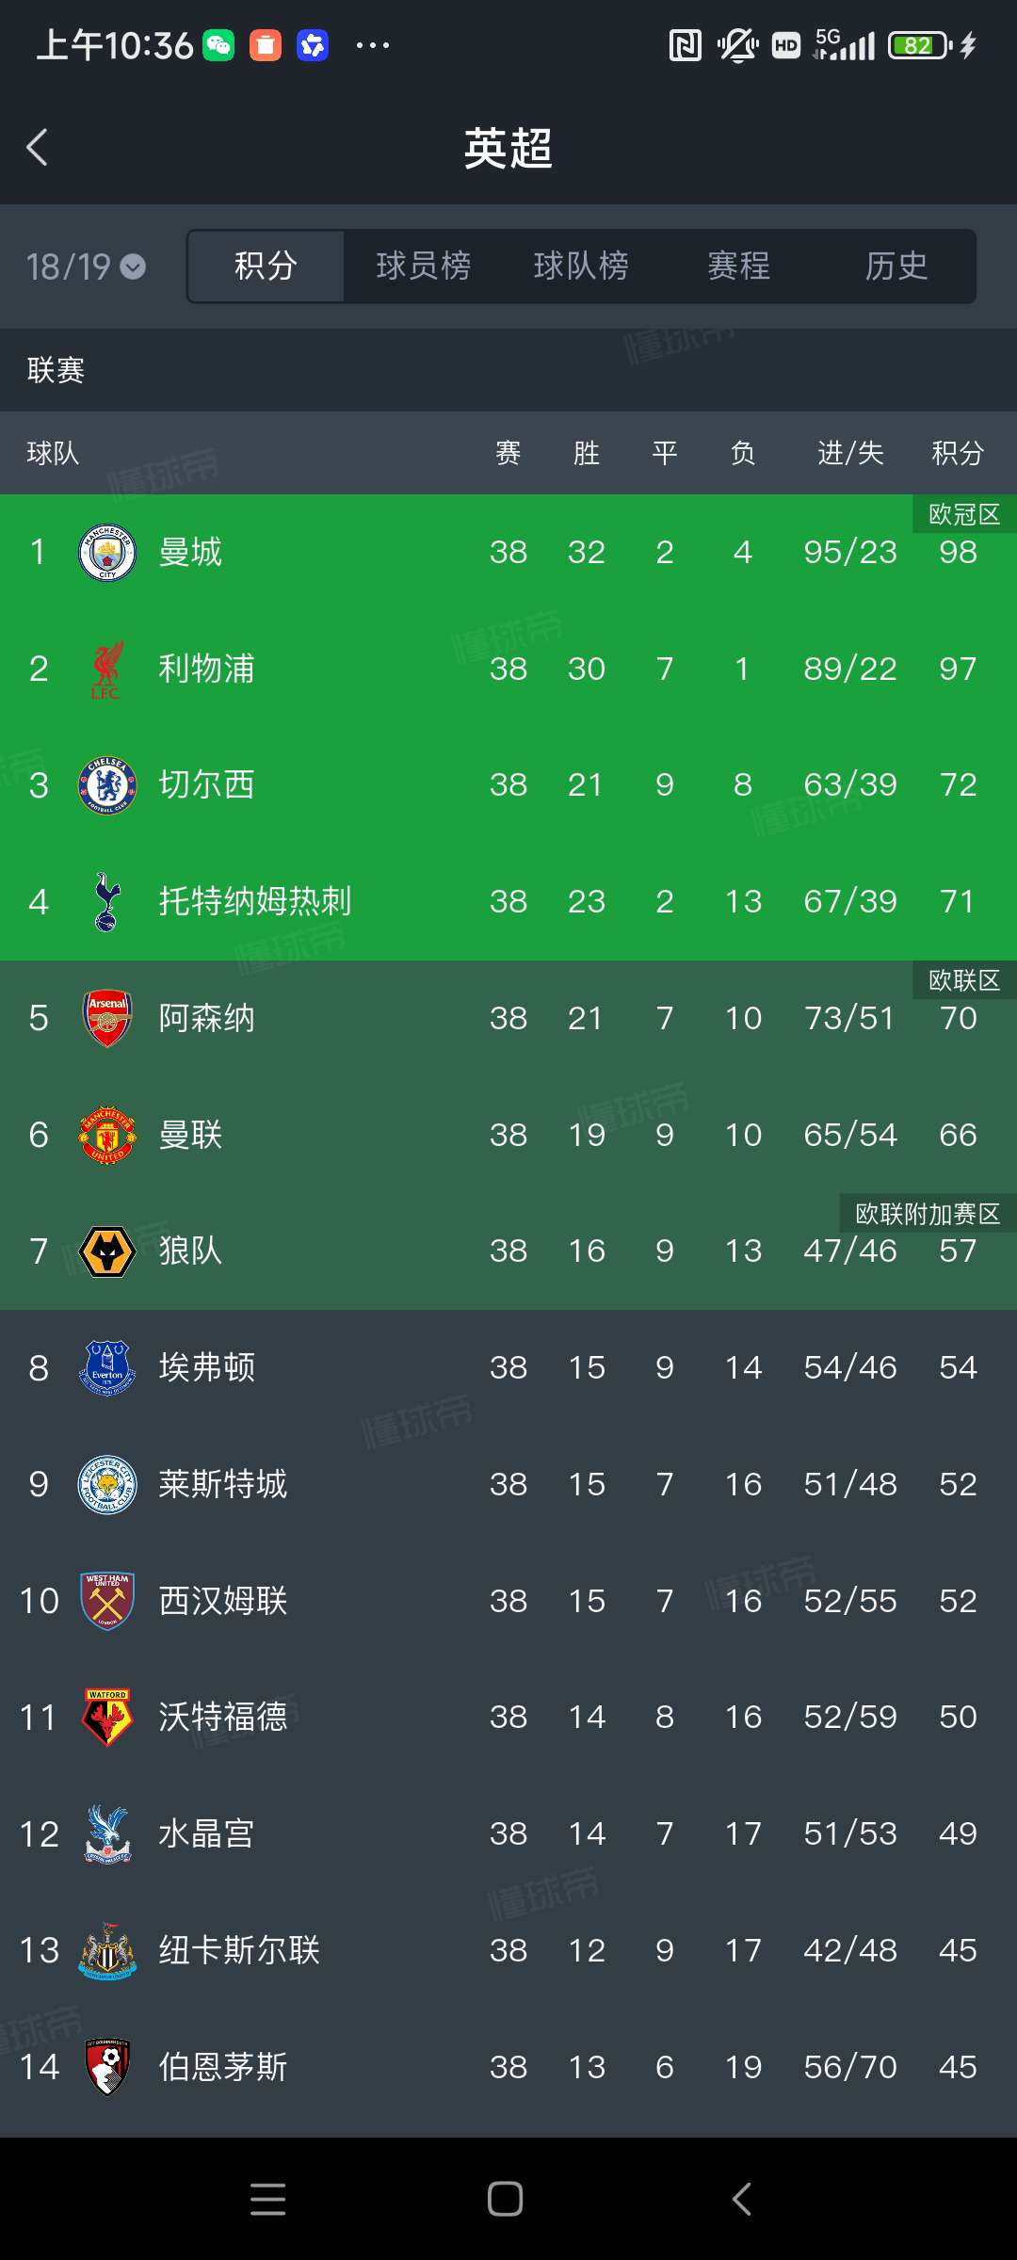The height and width of the screenshot is (2260, 1017).
Task: Open the 西汉姆联 team name
Action: pyautogui.click(x=223, y=1601)
